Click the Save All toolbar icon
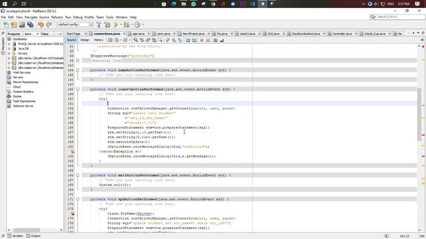The image size is (426, 239). pos(30,25)
